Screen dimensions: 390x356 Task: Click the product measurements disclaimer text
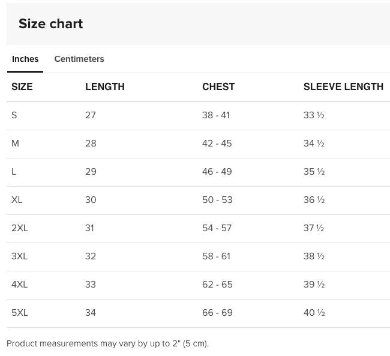click(107, 343)
